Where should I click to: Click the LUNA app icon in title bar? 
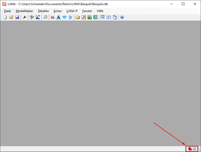coord(4,4)
